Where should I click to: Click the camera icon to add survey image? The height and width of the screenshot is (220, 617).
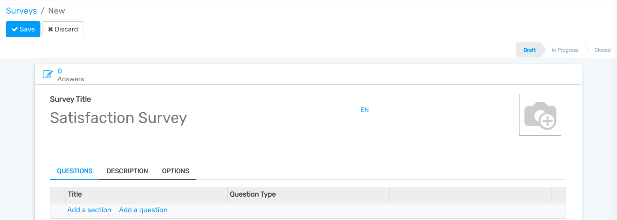(x=540, y=114)
